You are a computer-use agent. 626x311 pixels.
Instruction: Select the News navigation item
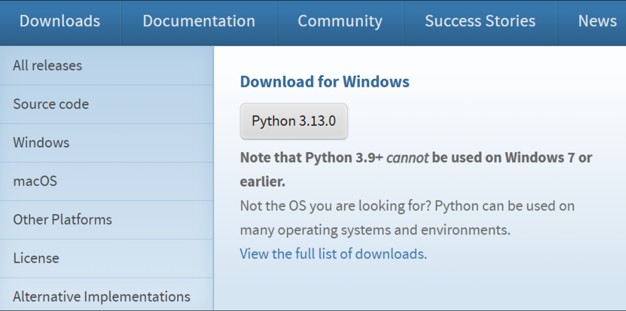coord(597,21)
